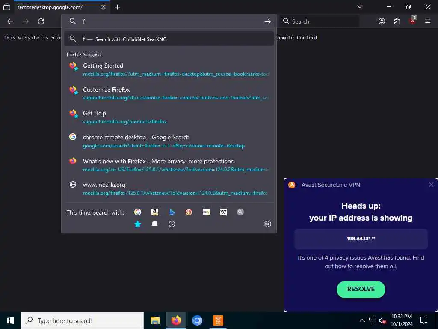Show hidden system tray icons
The image size is (438, 329).
click(362, 320)
